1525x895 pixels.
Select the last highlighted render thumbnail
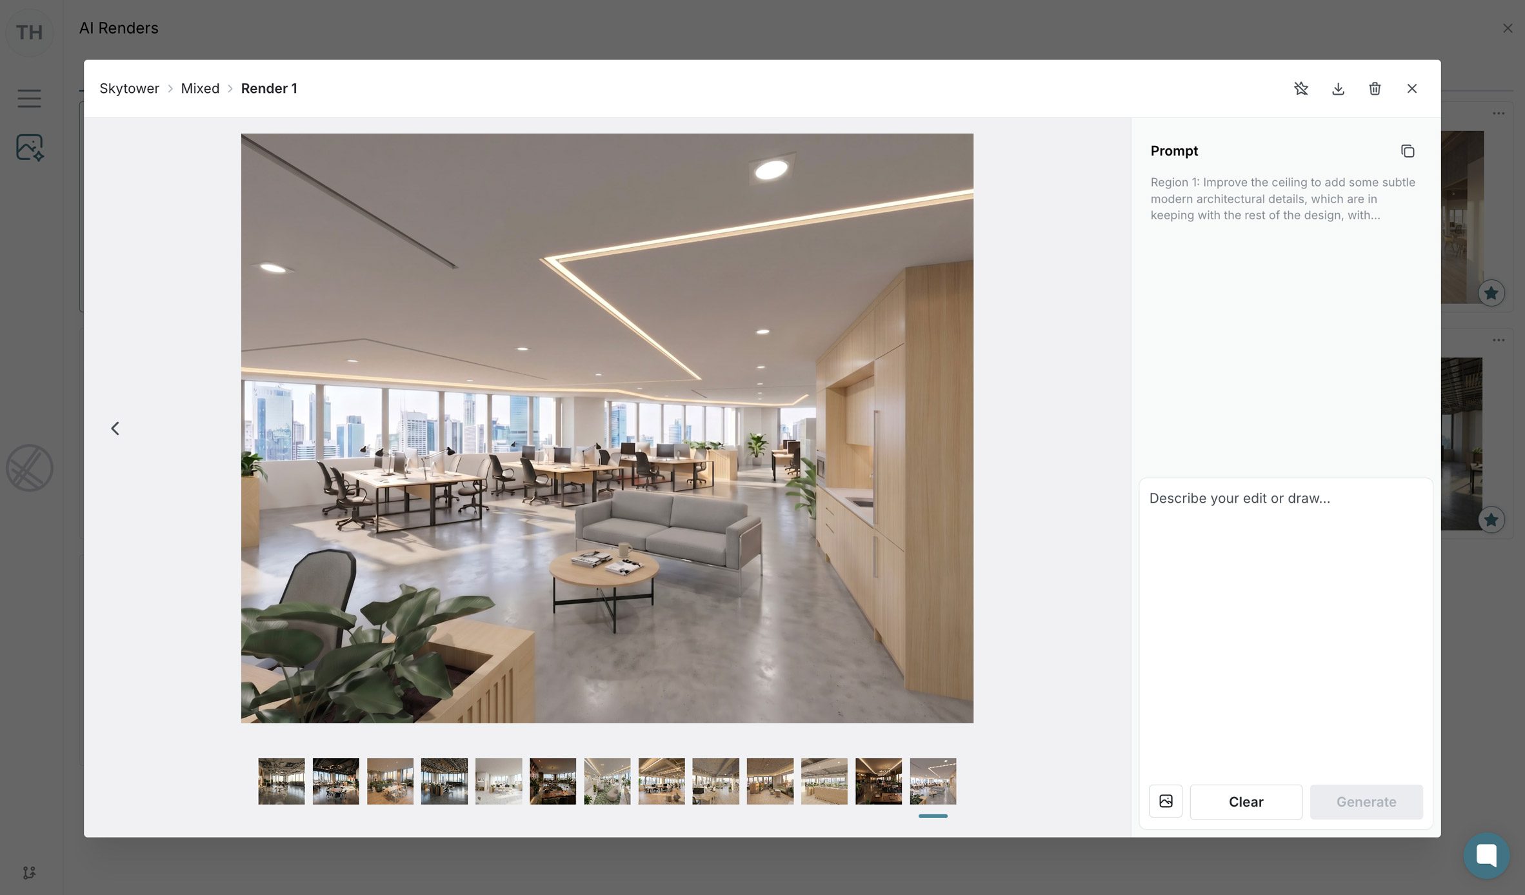(x=933, y=781)
